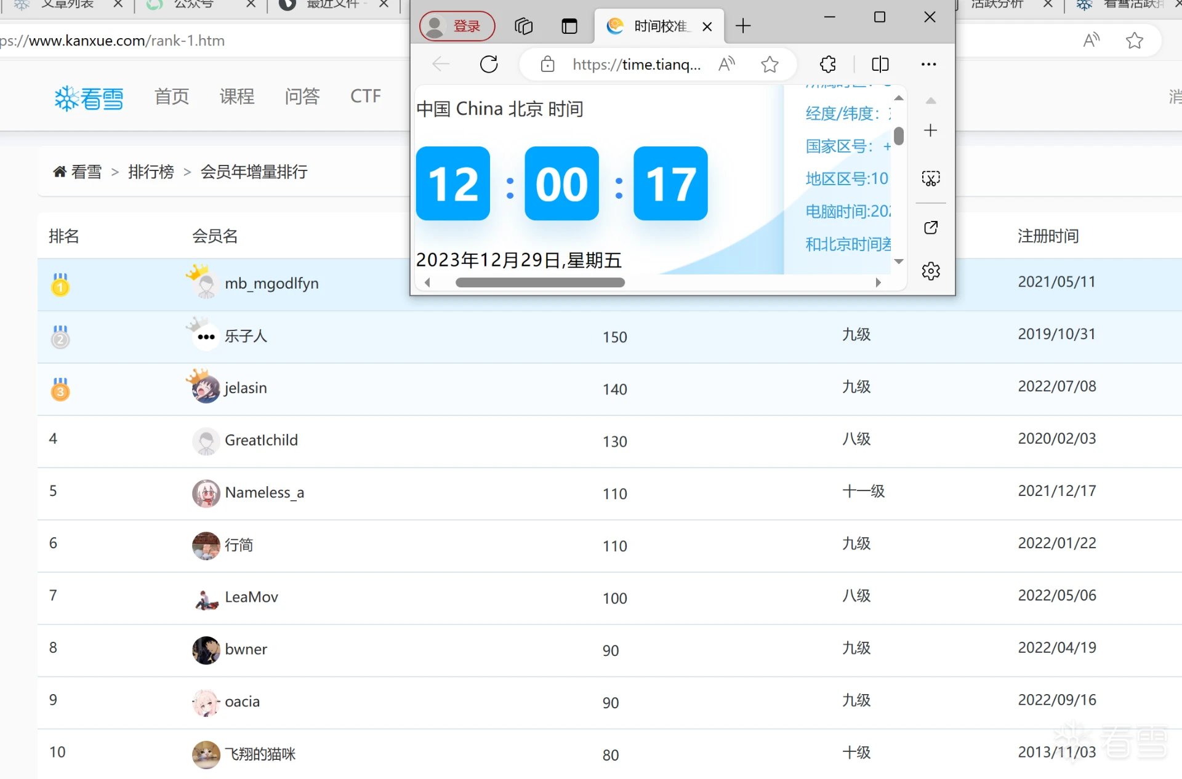This screenshot has height=779, width=1182.
Task: Open the 排行榜 breadcrumb link
Action: coord(151,172)
